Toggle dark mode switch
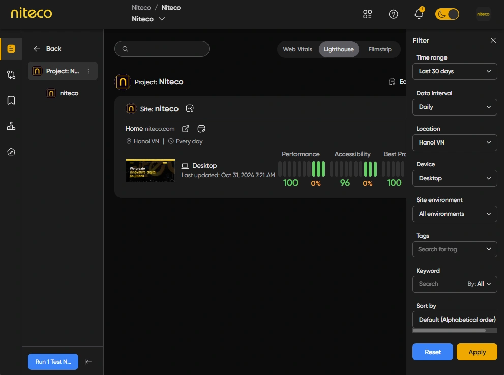 (x=447, y=14)
